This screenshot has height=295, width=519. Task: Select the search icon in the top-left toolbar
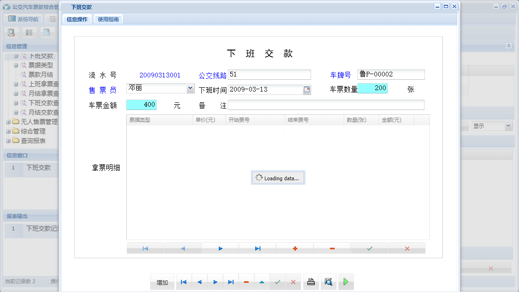click(x=11, y=32)
